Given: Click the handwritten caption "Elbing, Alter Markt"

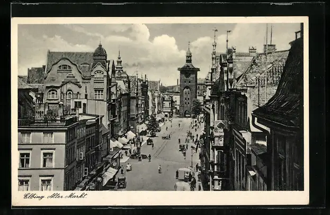Looking at the screenshot, I should [x=55, y=196].
